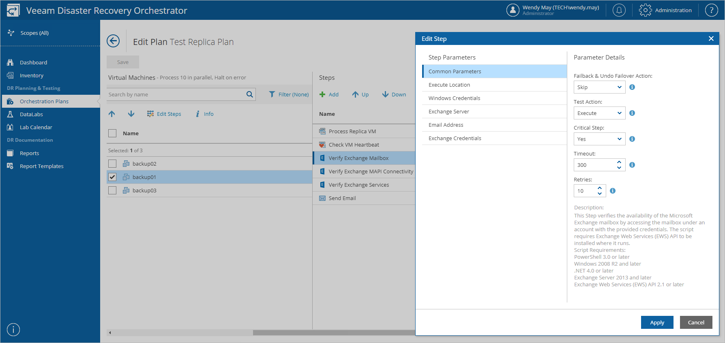
Task: Open the notifications bell icon
Action: pyautogui.click(x=619, y=10)
